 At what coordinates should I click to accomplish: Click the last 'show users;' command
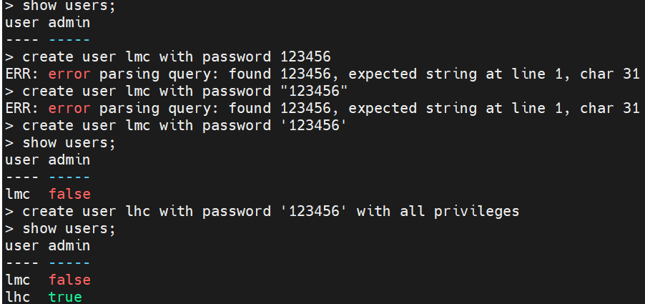pyautogui.click(x=69, y=229)
